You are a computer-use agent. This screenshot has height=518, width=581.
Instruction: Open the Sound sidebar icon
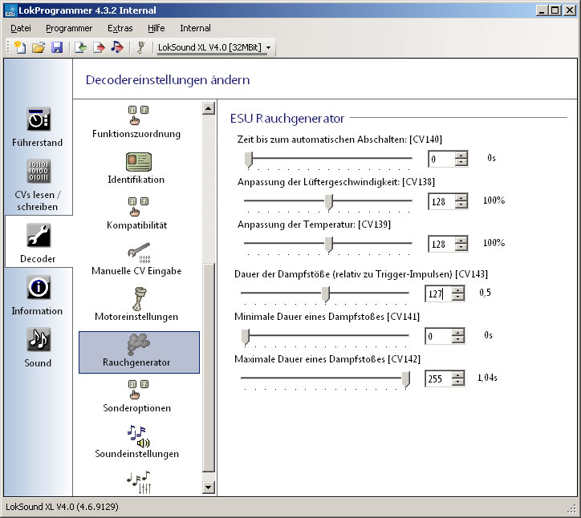[39, 339]
